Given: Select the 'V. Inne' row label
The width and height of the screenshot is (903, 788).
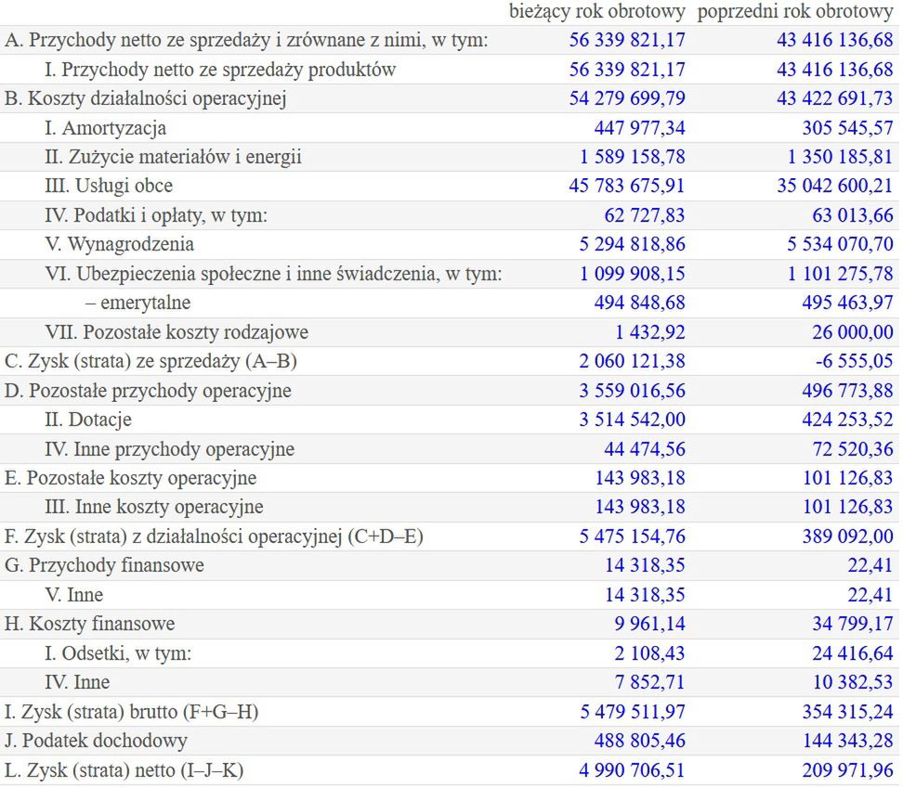Looking at the screenshot, I should tap(74, 595).
